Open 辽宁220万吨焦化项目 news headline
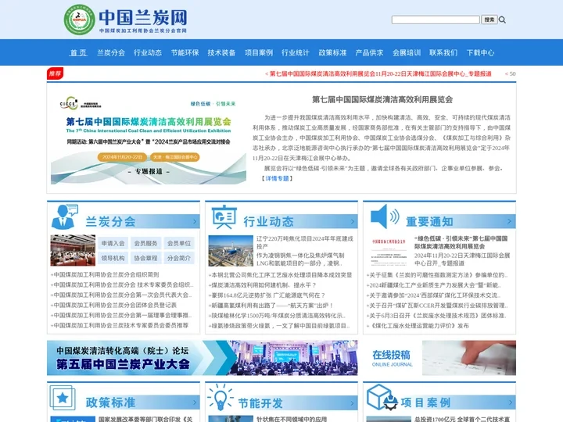The width and height of the screenshot is (563, 422). click(305, 242)
